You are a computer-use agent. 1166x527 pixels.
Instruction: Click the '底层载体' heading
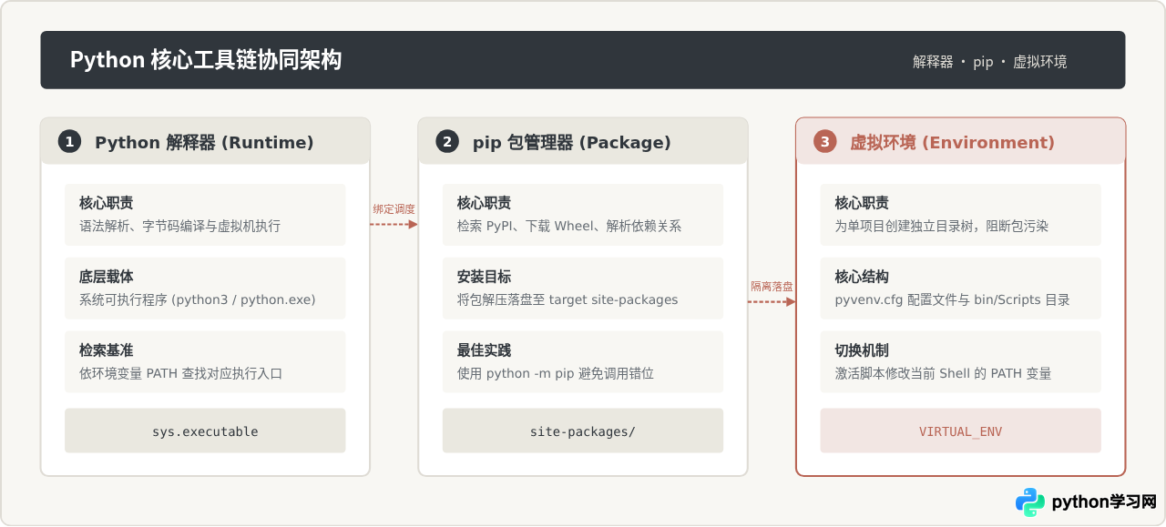pyautogui.click(x=107, y=277)
